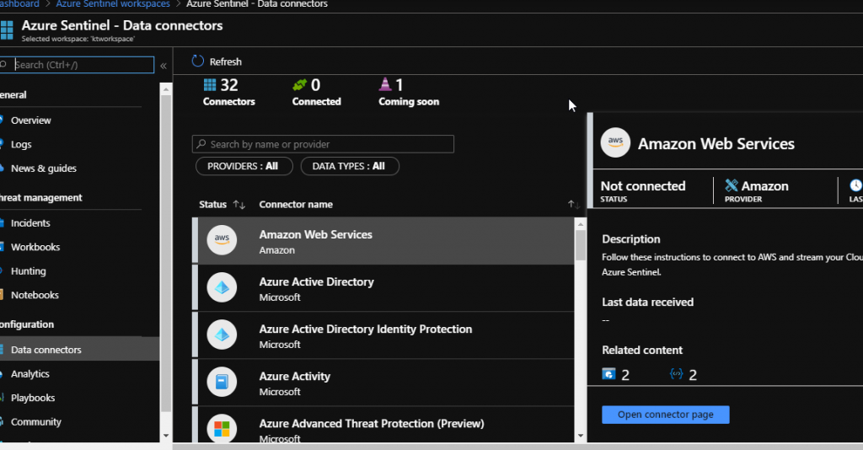Viewport: 863px width, 450px height.
Task: Click Azure Sentinel workspaces breadcrumb link
Action: pos(113,4)
